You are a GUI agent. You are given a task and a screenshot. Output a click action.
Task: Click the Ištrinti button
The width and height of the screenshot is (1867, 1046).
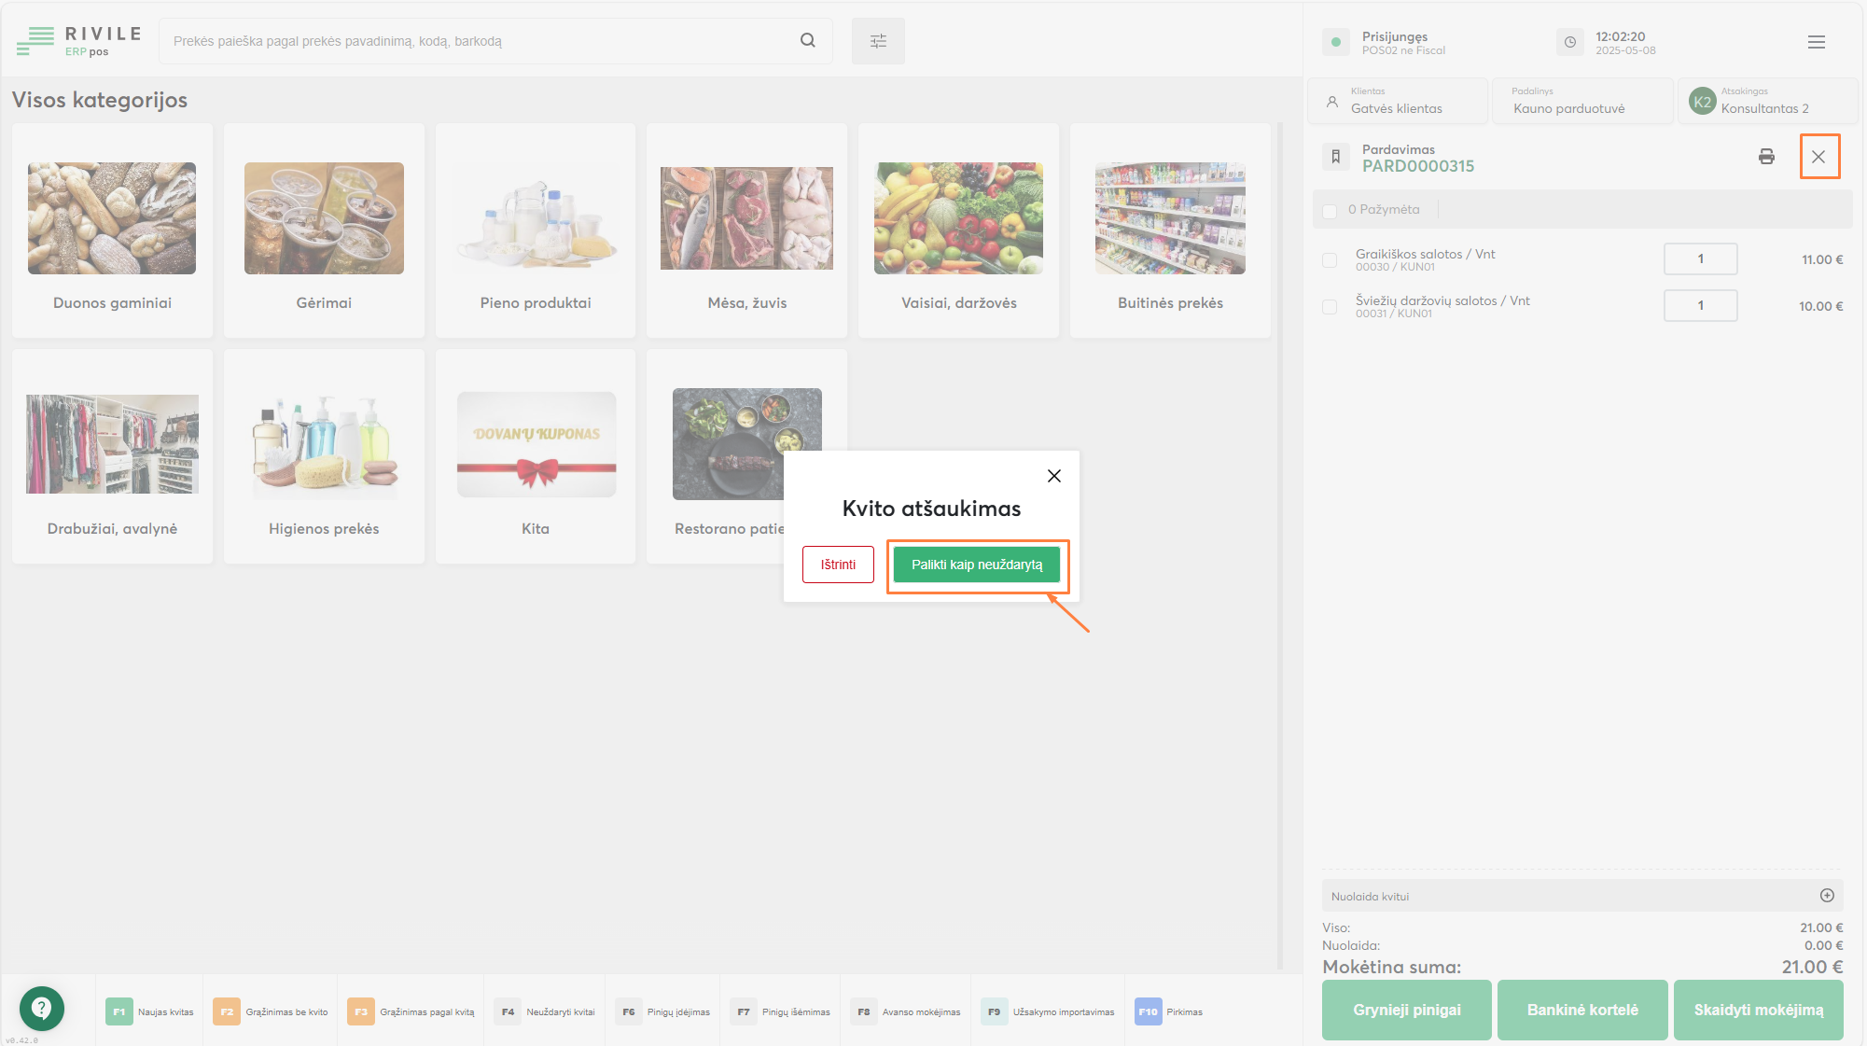838,565
